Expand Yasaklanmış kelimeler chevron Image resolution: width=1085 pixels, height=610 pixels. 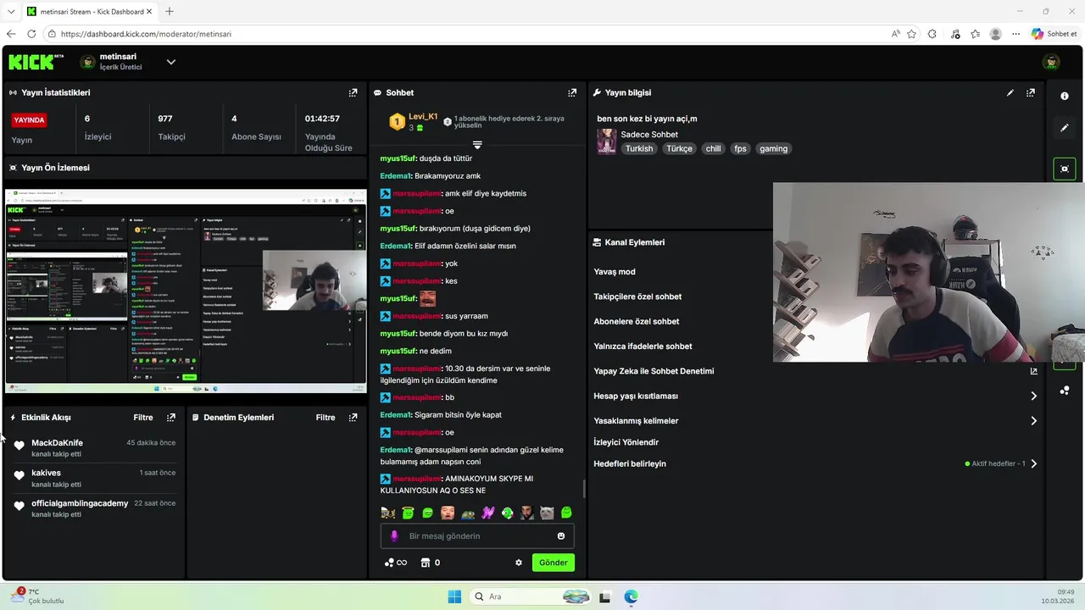click(x=1033, y=420)
